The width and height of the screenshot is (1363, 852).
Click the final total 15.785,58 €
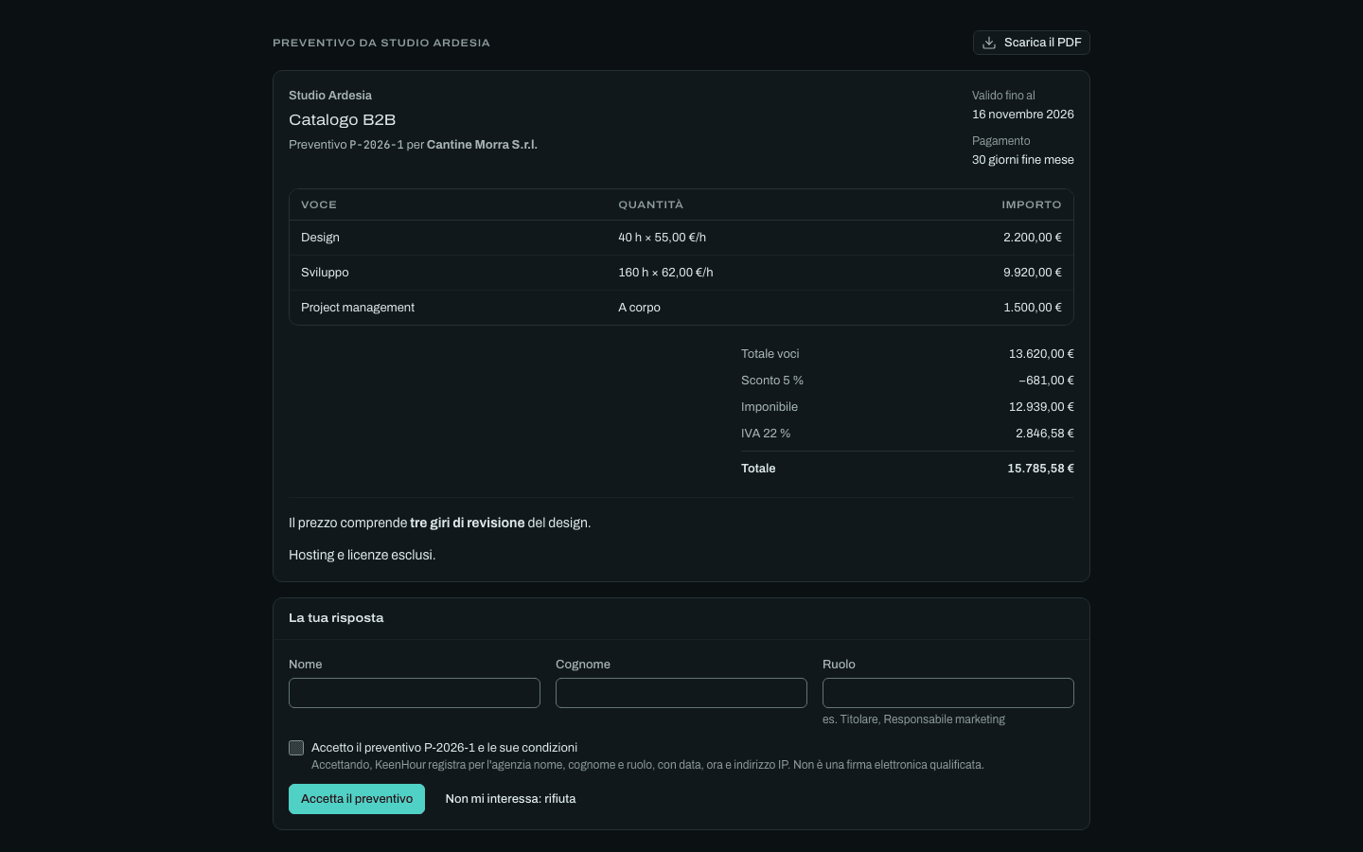1040,469
